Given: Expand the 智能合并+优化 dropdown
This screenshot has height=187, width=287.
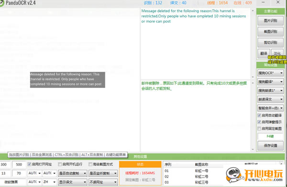Looking at the screenshot, I should (x=270, y=108).
